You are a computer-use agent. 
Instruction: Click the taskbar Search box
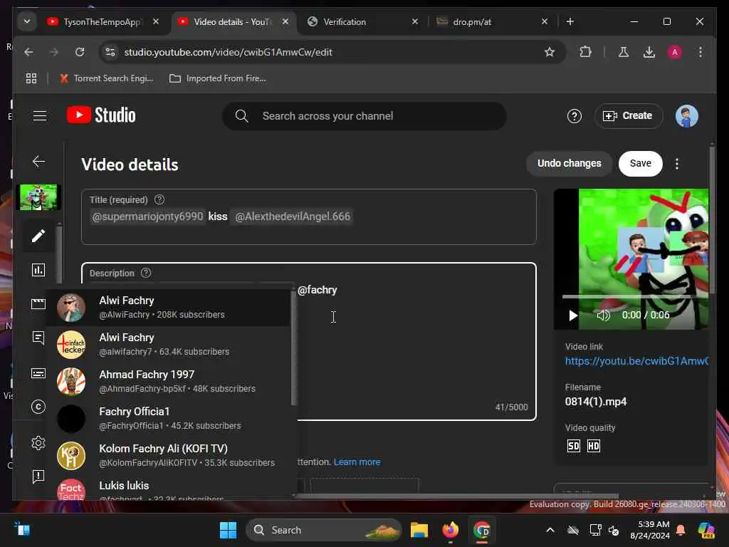(x=324, y=530)
